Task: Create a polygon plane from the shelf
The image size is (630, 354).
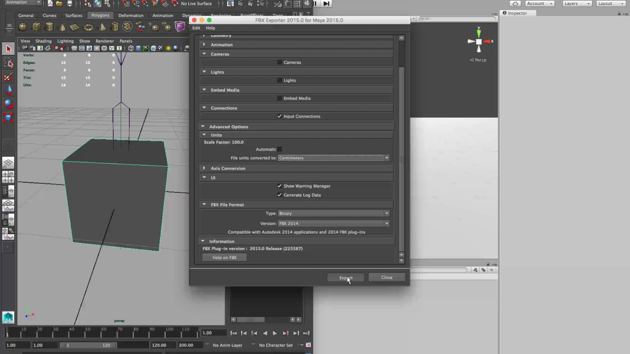Action: pyautogui.click(x=75, y=27)
